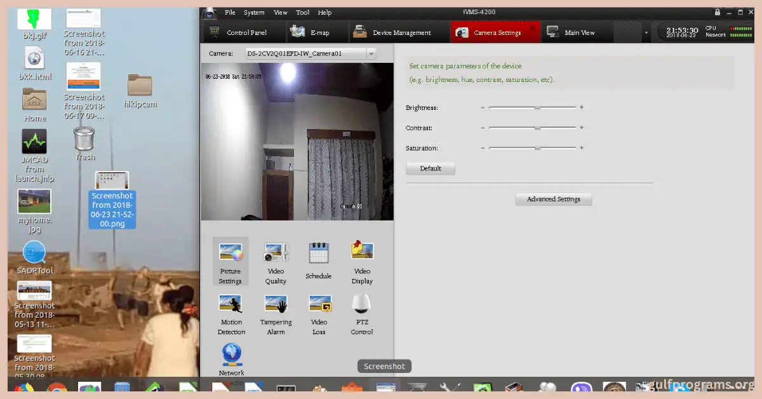The height and width of the screenshot is (399, 762).
Task: Open Network settings globe icon
Action: pos(231,354)
